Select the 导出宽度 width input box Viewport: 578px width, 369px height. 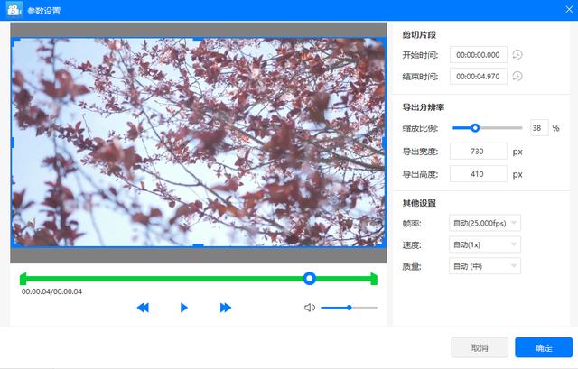(478, 151)
